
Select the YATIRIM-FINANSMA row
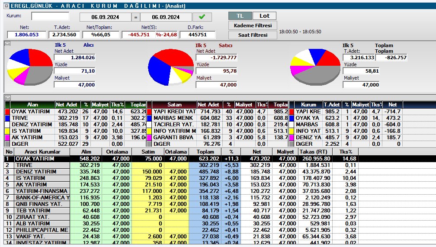pos(220,191)
